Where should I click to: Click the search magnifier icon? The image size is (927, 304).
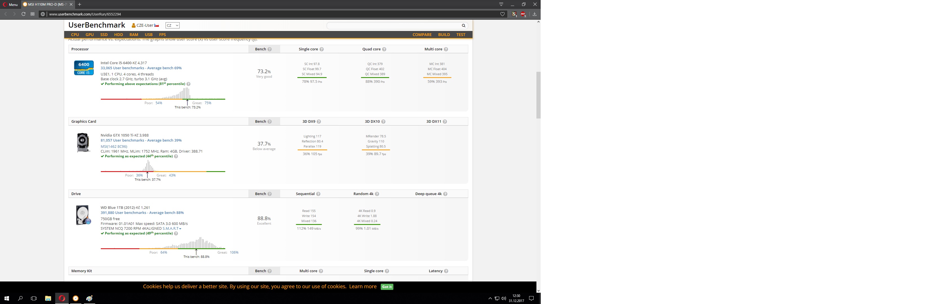[x=463, y=26]
